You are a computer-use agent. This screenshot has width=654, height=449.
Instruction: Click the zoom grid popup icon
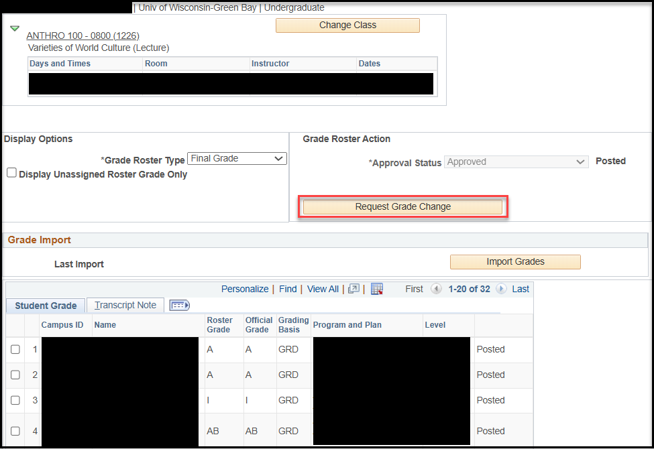[354, 289]
